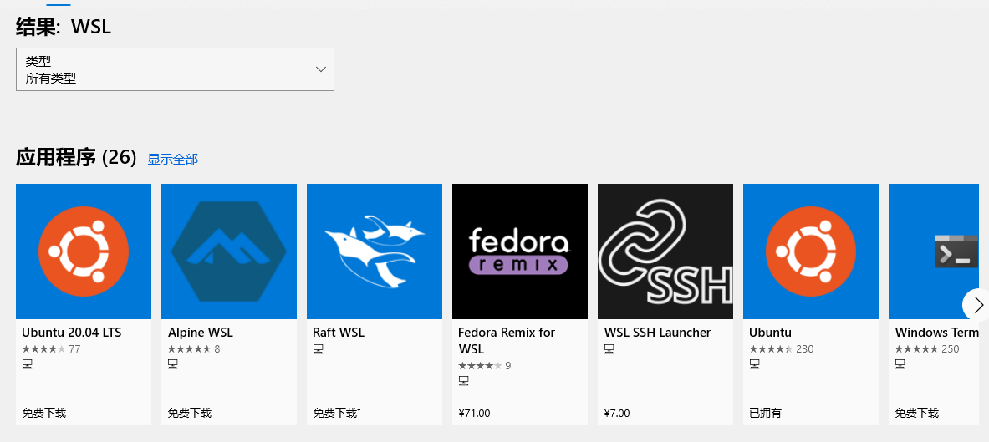The width and height of the screenshot is (989, 442).
Task: Select the Fedora Remix for WSL title
Action: tap(506, 341)
